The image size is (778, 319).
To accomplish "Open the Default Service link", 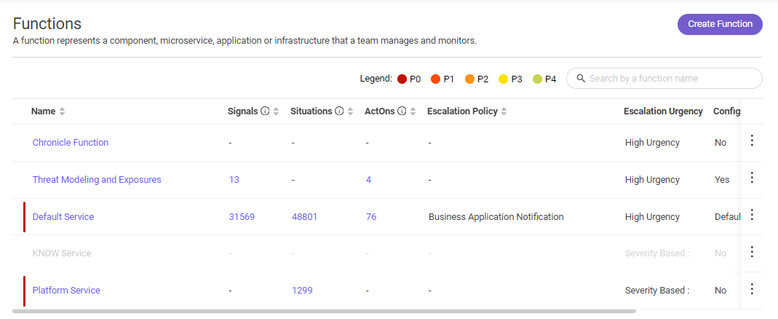I will point(63,216).
